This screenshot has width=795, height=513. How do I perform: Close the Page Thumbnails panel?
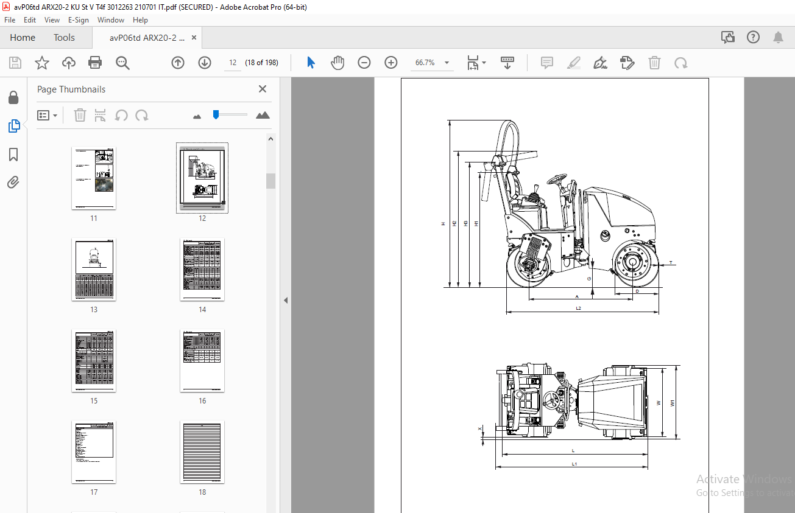coord(263,89)
